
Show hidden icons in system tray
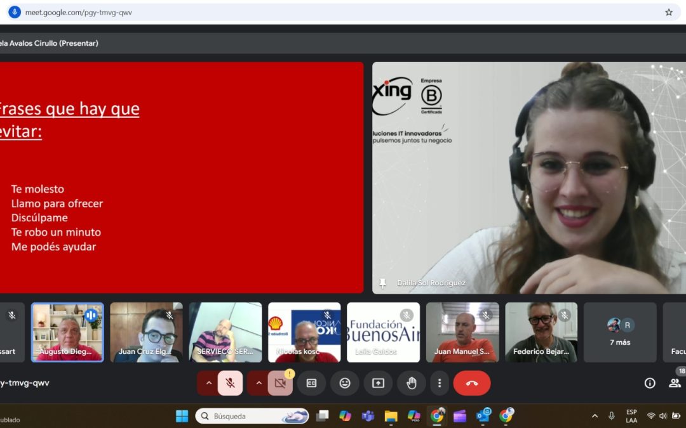point(595,416)
